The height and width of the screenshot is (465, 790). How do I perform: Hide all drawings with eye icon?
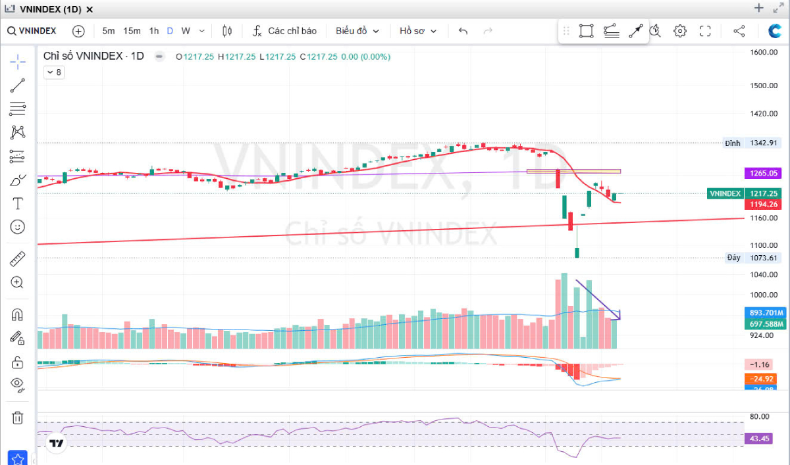coord(18,385)
